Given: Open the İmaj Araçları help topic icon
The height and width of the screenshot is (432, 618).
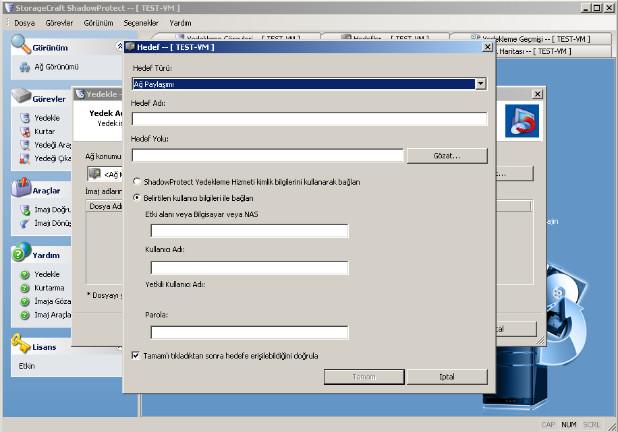Looking at the screenshot, I should click(x=25, y=315).
